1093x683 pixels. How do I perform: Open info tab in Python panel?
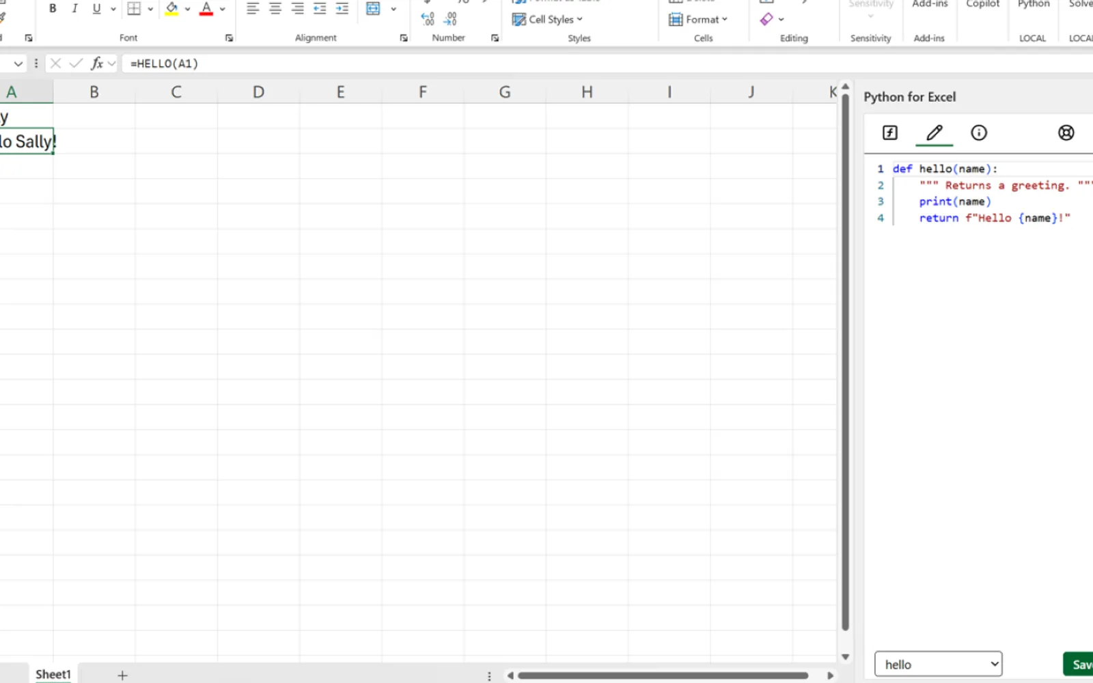click(979, 133)
